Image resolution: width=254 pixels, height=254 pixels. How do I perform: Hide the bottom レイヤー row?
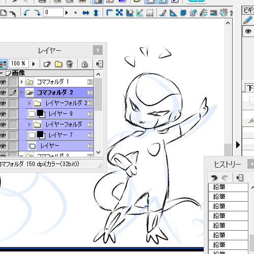[3, 146]
